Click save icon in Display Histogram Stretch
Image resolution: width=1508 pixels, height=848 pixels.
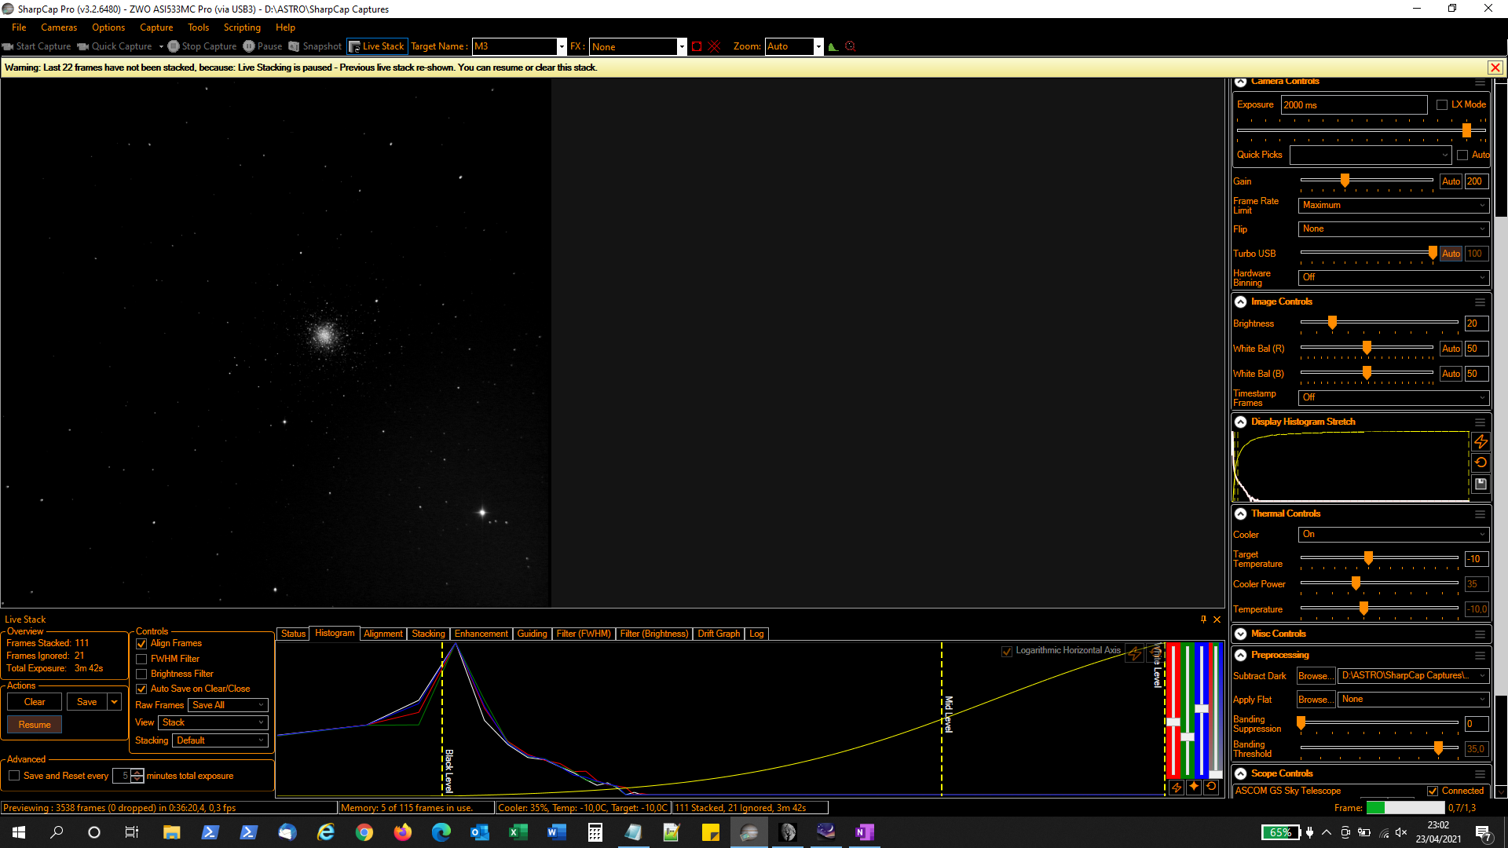(x=1481, y=484)
